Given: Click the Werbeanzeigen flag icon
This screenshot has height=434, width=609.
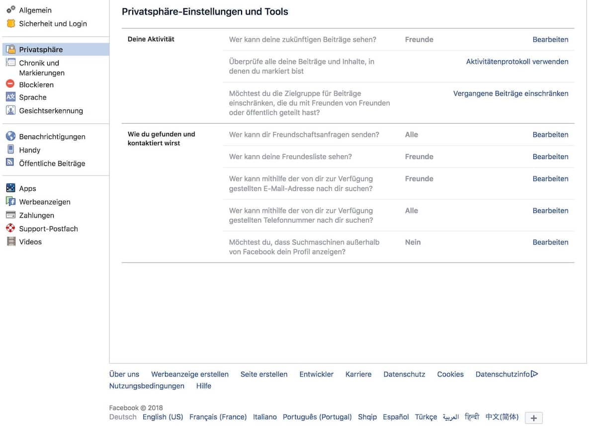Looking at the screenshot, I should click(10, 202).
